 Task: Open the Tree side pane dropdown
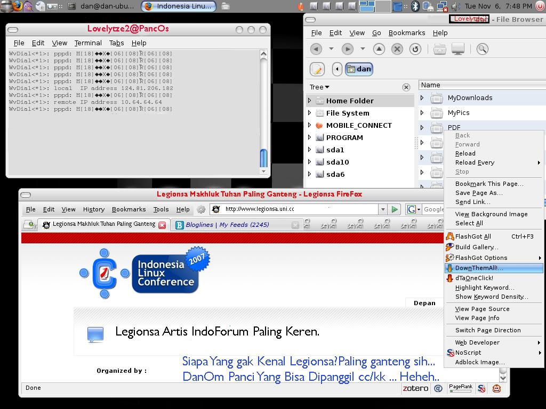320,87
